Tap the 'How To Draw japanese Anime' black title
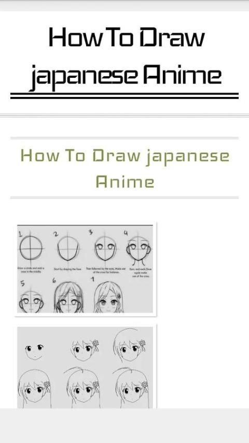The width and height of the screenshot is (249, 443). pos(126,57)
